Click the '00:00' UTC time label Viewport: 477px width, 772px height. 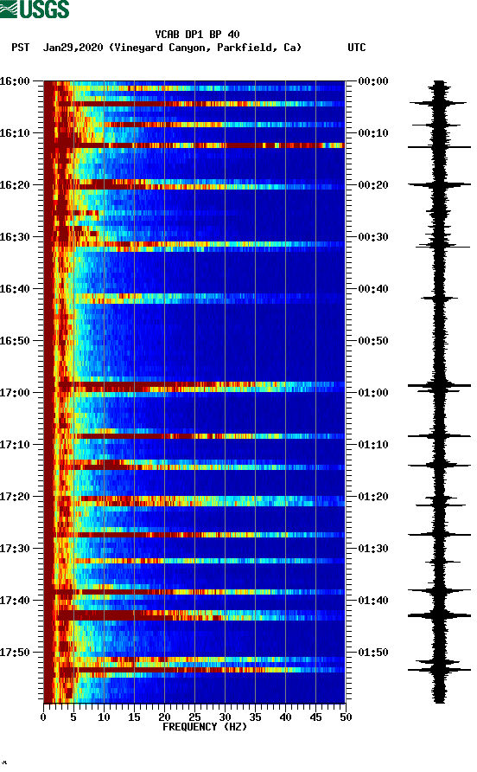[373, 81]
